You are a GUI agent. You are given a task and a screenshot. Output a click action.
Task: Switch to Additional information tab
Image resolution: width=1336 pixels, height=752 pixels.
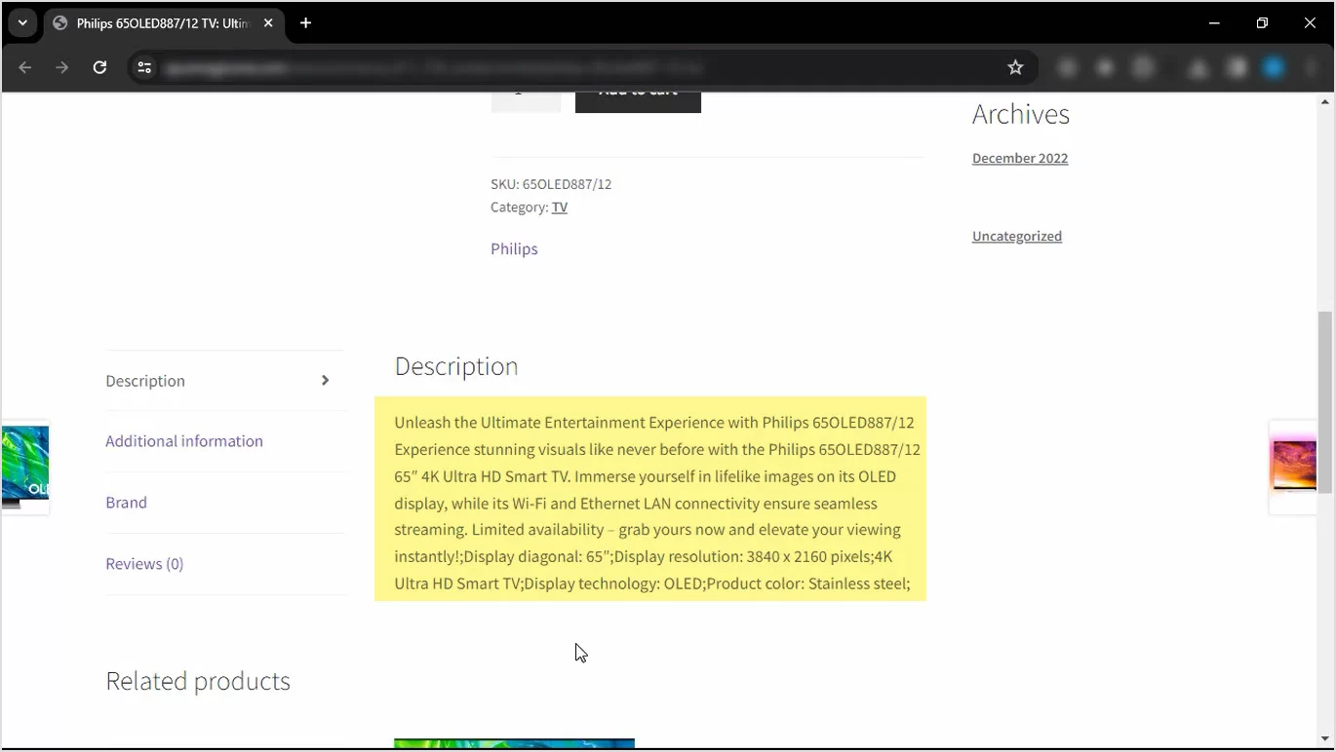click(x=184, y=441)
